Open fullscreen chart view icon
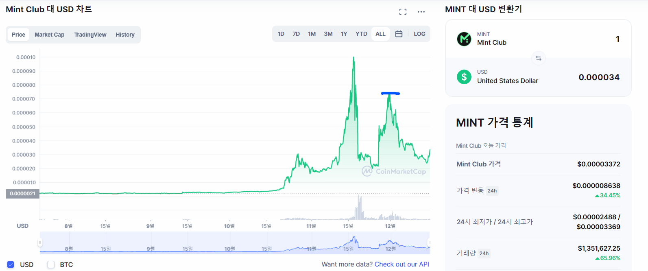 tap(403, 12)
